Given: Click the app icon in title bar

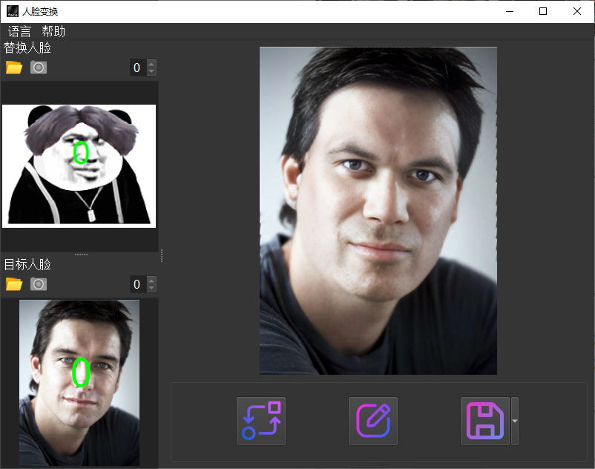Looking at the screenshot, I should (12, 11).
